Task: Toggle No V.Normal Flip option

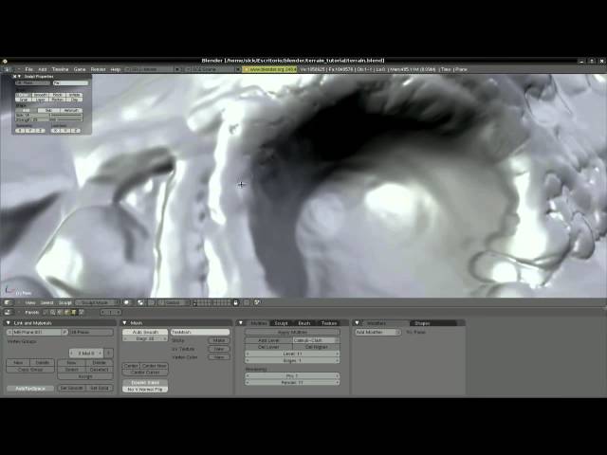Action: click(145, 390)
